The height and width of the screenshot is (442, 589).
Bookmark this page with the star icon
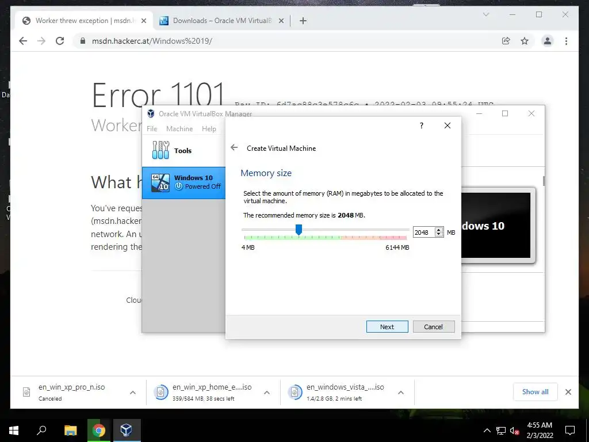[x=525, y=41]
